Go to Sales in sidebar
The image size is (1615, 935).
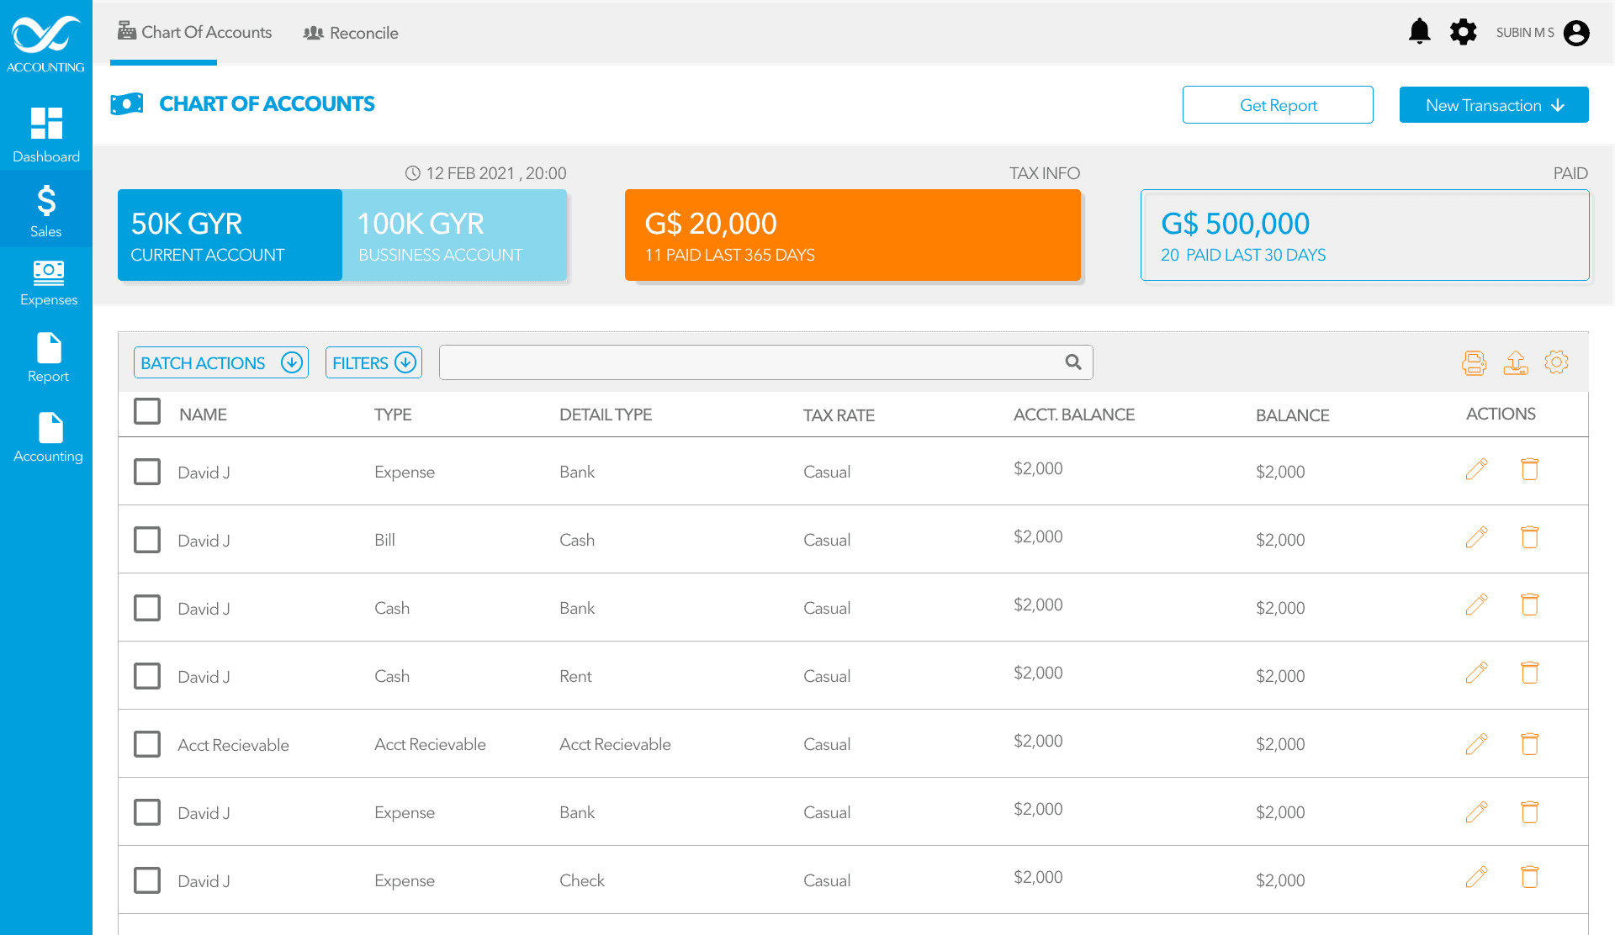click(x=46, y=212)
